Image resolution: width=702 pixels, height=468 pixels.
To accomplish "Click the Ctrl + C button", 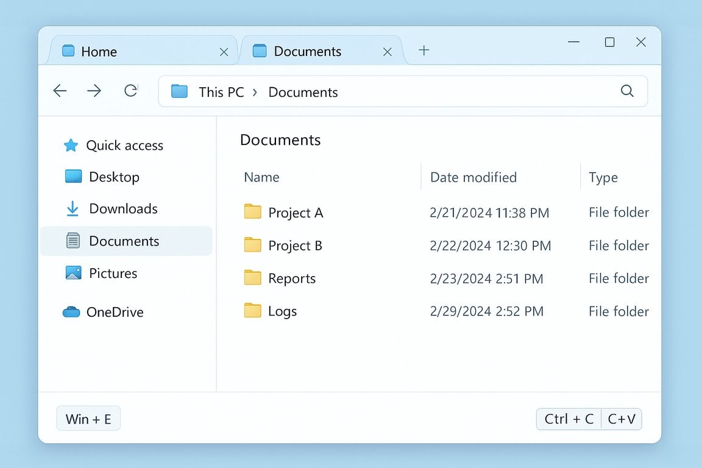I will (569, 419).
